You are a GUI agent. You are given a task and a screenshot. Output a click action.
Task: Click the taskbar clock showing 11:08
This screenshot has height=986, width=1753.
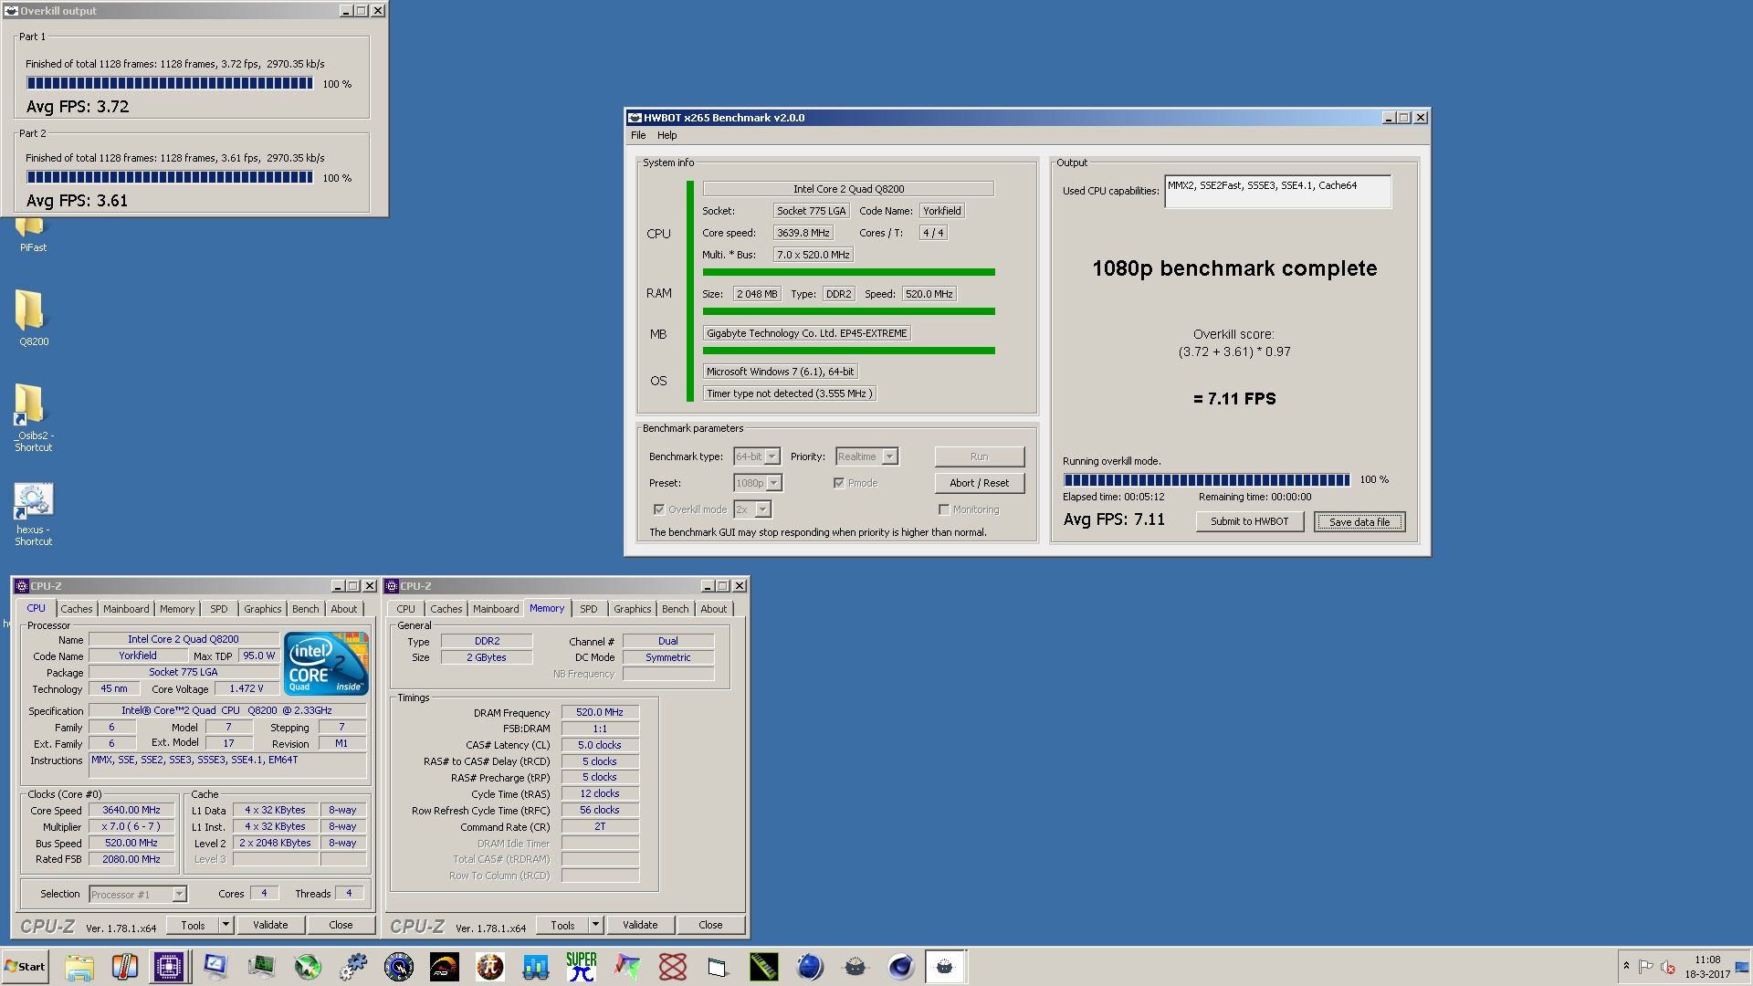(1707, 967)
